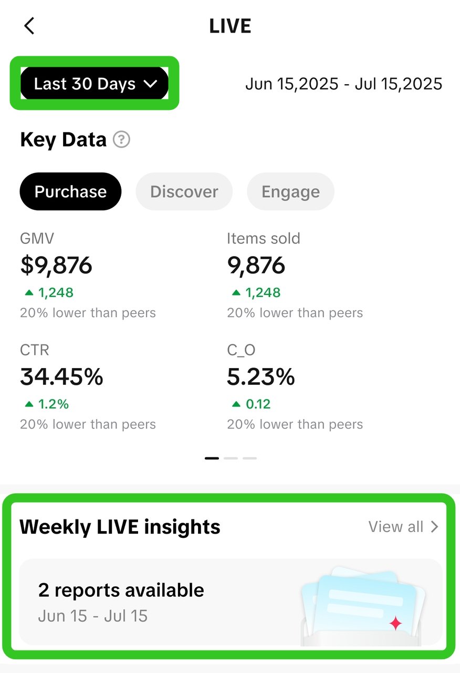Image resolution: width=460 pixels, height=673 pixels.
Task: Tap the Jun 15,2025 - Jul 15,2025 date range
Action: coord(343,84)
